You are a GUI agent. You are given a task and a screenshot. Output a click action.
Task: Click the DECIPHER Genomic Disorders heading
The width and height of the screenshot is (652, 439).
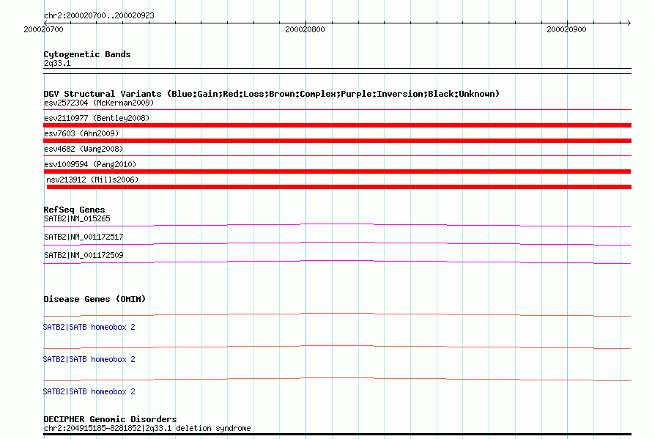coord(110,419)
